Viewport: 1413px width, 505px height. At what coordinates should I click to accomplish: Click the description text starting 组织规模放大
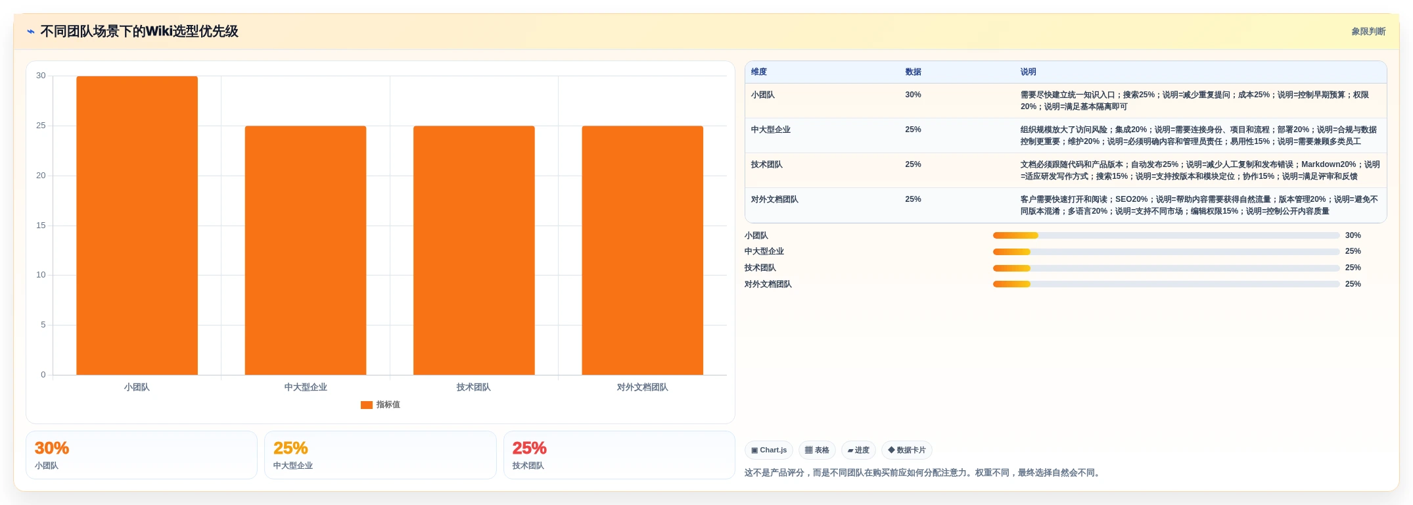(x=1199, y=135)
